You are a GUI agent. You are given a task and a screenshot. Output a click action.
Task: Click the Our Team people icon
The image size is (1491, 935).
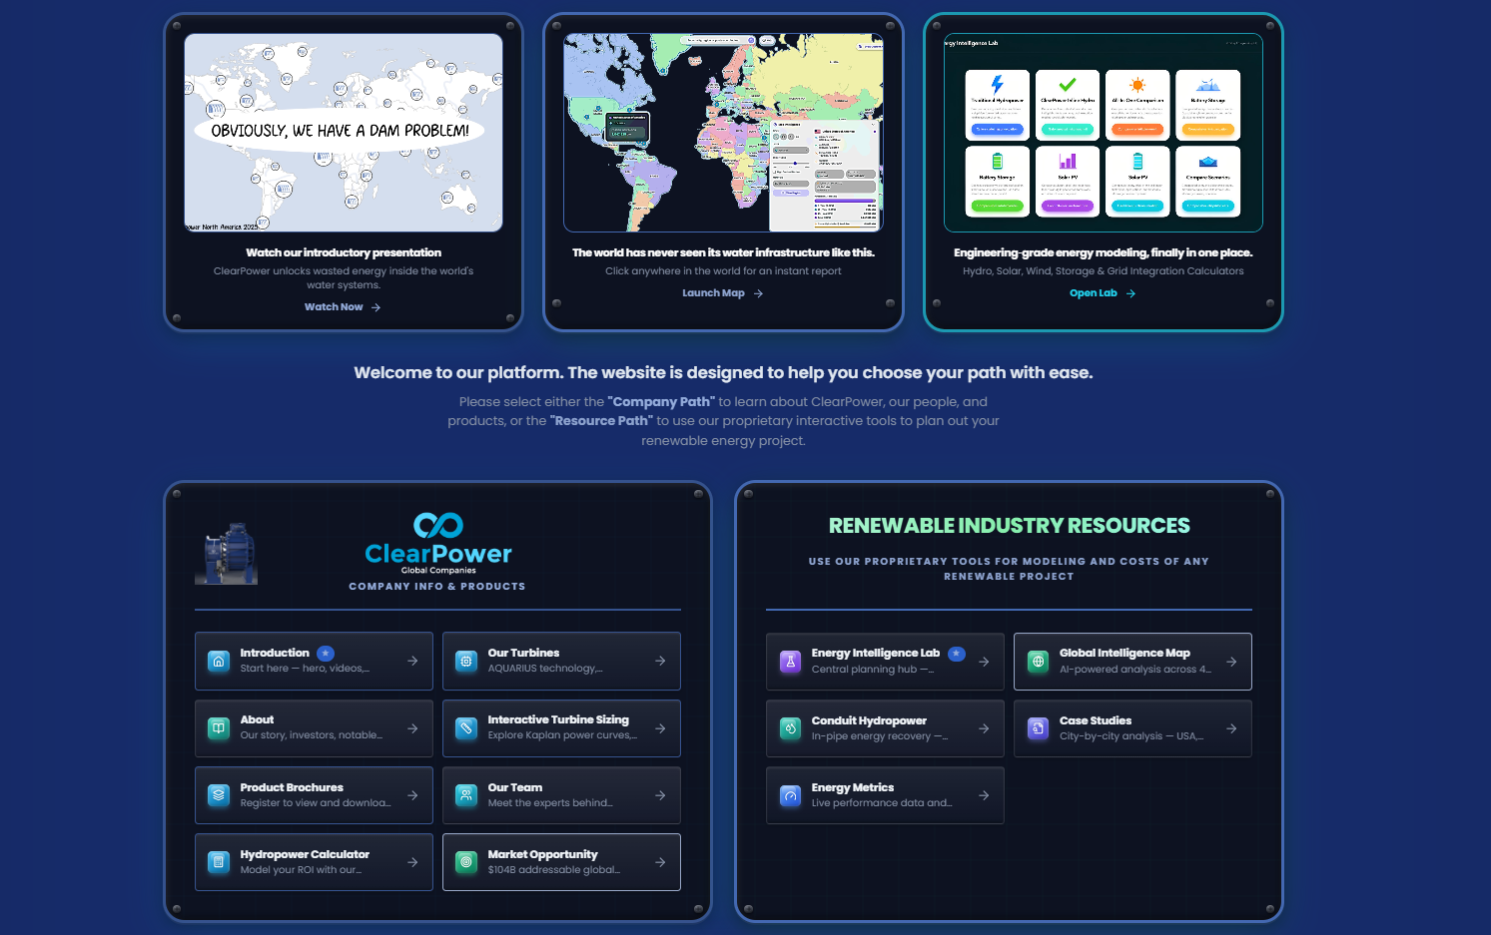466,795
